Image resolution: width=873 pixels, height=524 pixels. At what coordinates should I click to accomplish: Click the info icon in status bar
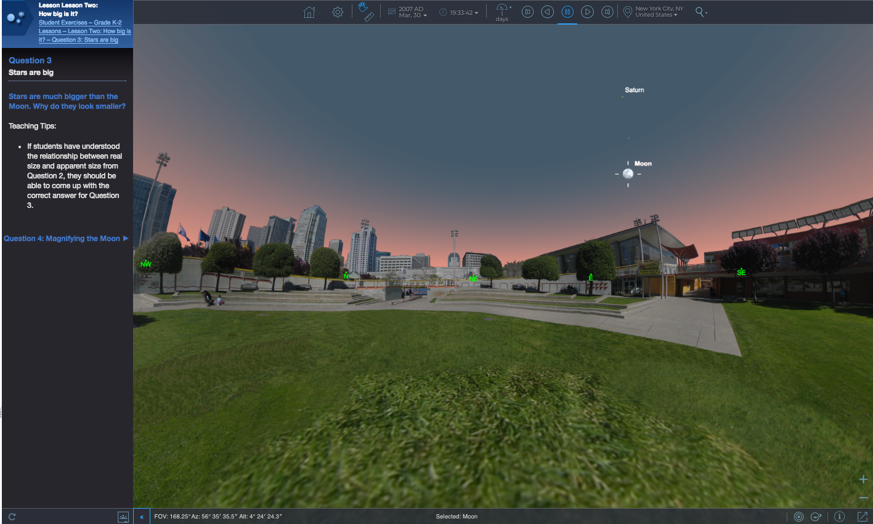pos(839,517)
